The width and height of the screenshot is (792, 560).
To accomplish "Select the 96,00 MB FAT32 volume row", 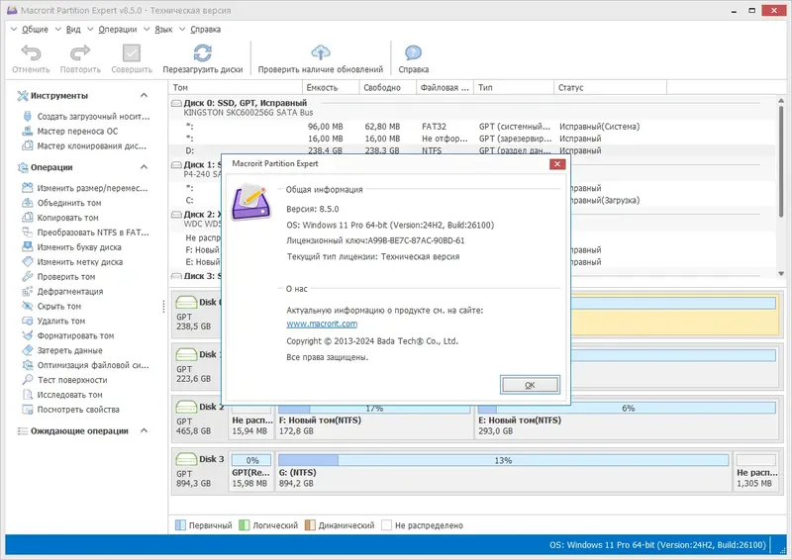I will 472,127.
